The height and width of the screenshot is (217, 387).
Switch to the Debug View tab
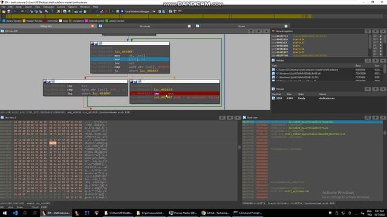click(x=46, y=26)
